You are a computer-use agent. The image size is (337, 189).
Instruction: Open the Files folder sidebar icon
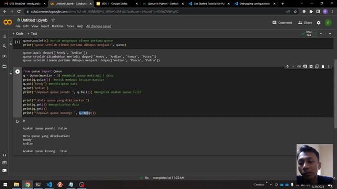point(4,66)
